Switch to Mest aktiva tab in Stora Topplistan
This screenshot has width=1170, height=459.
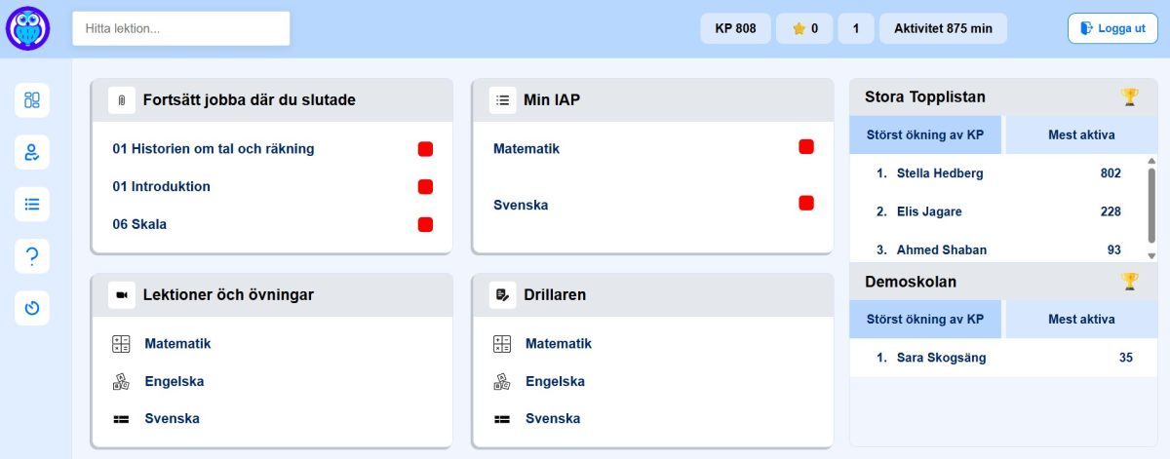point(1080,134)
